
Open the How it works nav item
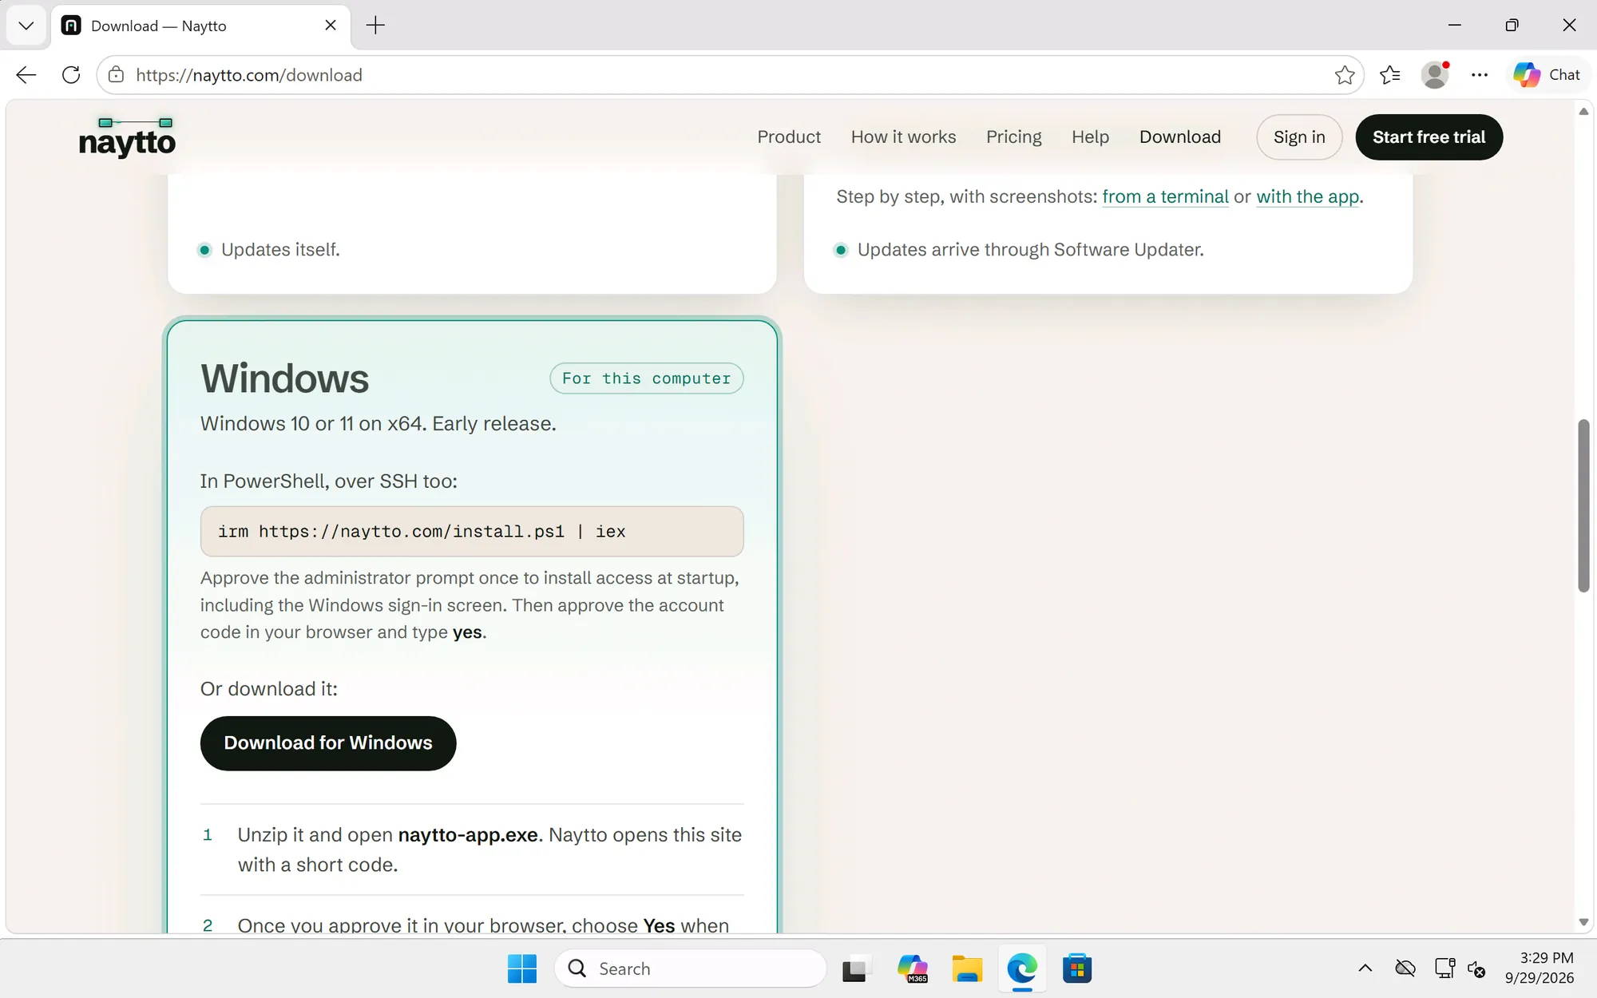pos(903,137)
